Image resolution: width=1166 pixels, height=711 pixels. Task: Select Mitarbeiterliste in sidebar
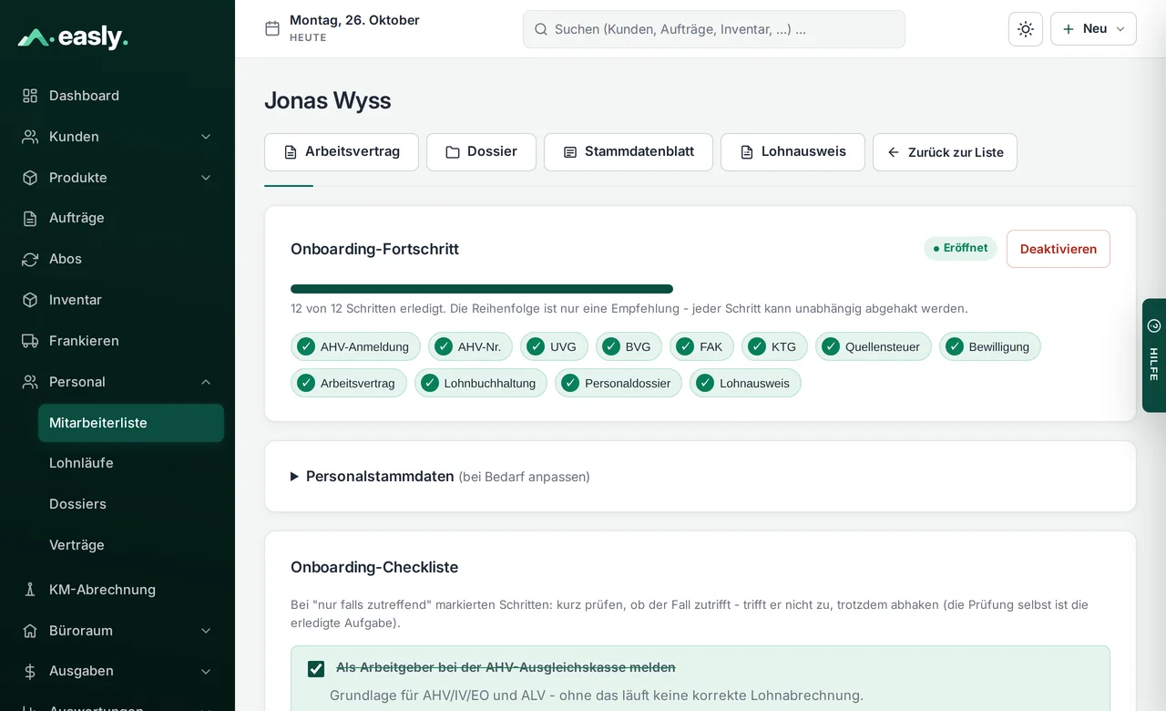[x=131, y=423]
